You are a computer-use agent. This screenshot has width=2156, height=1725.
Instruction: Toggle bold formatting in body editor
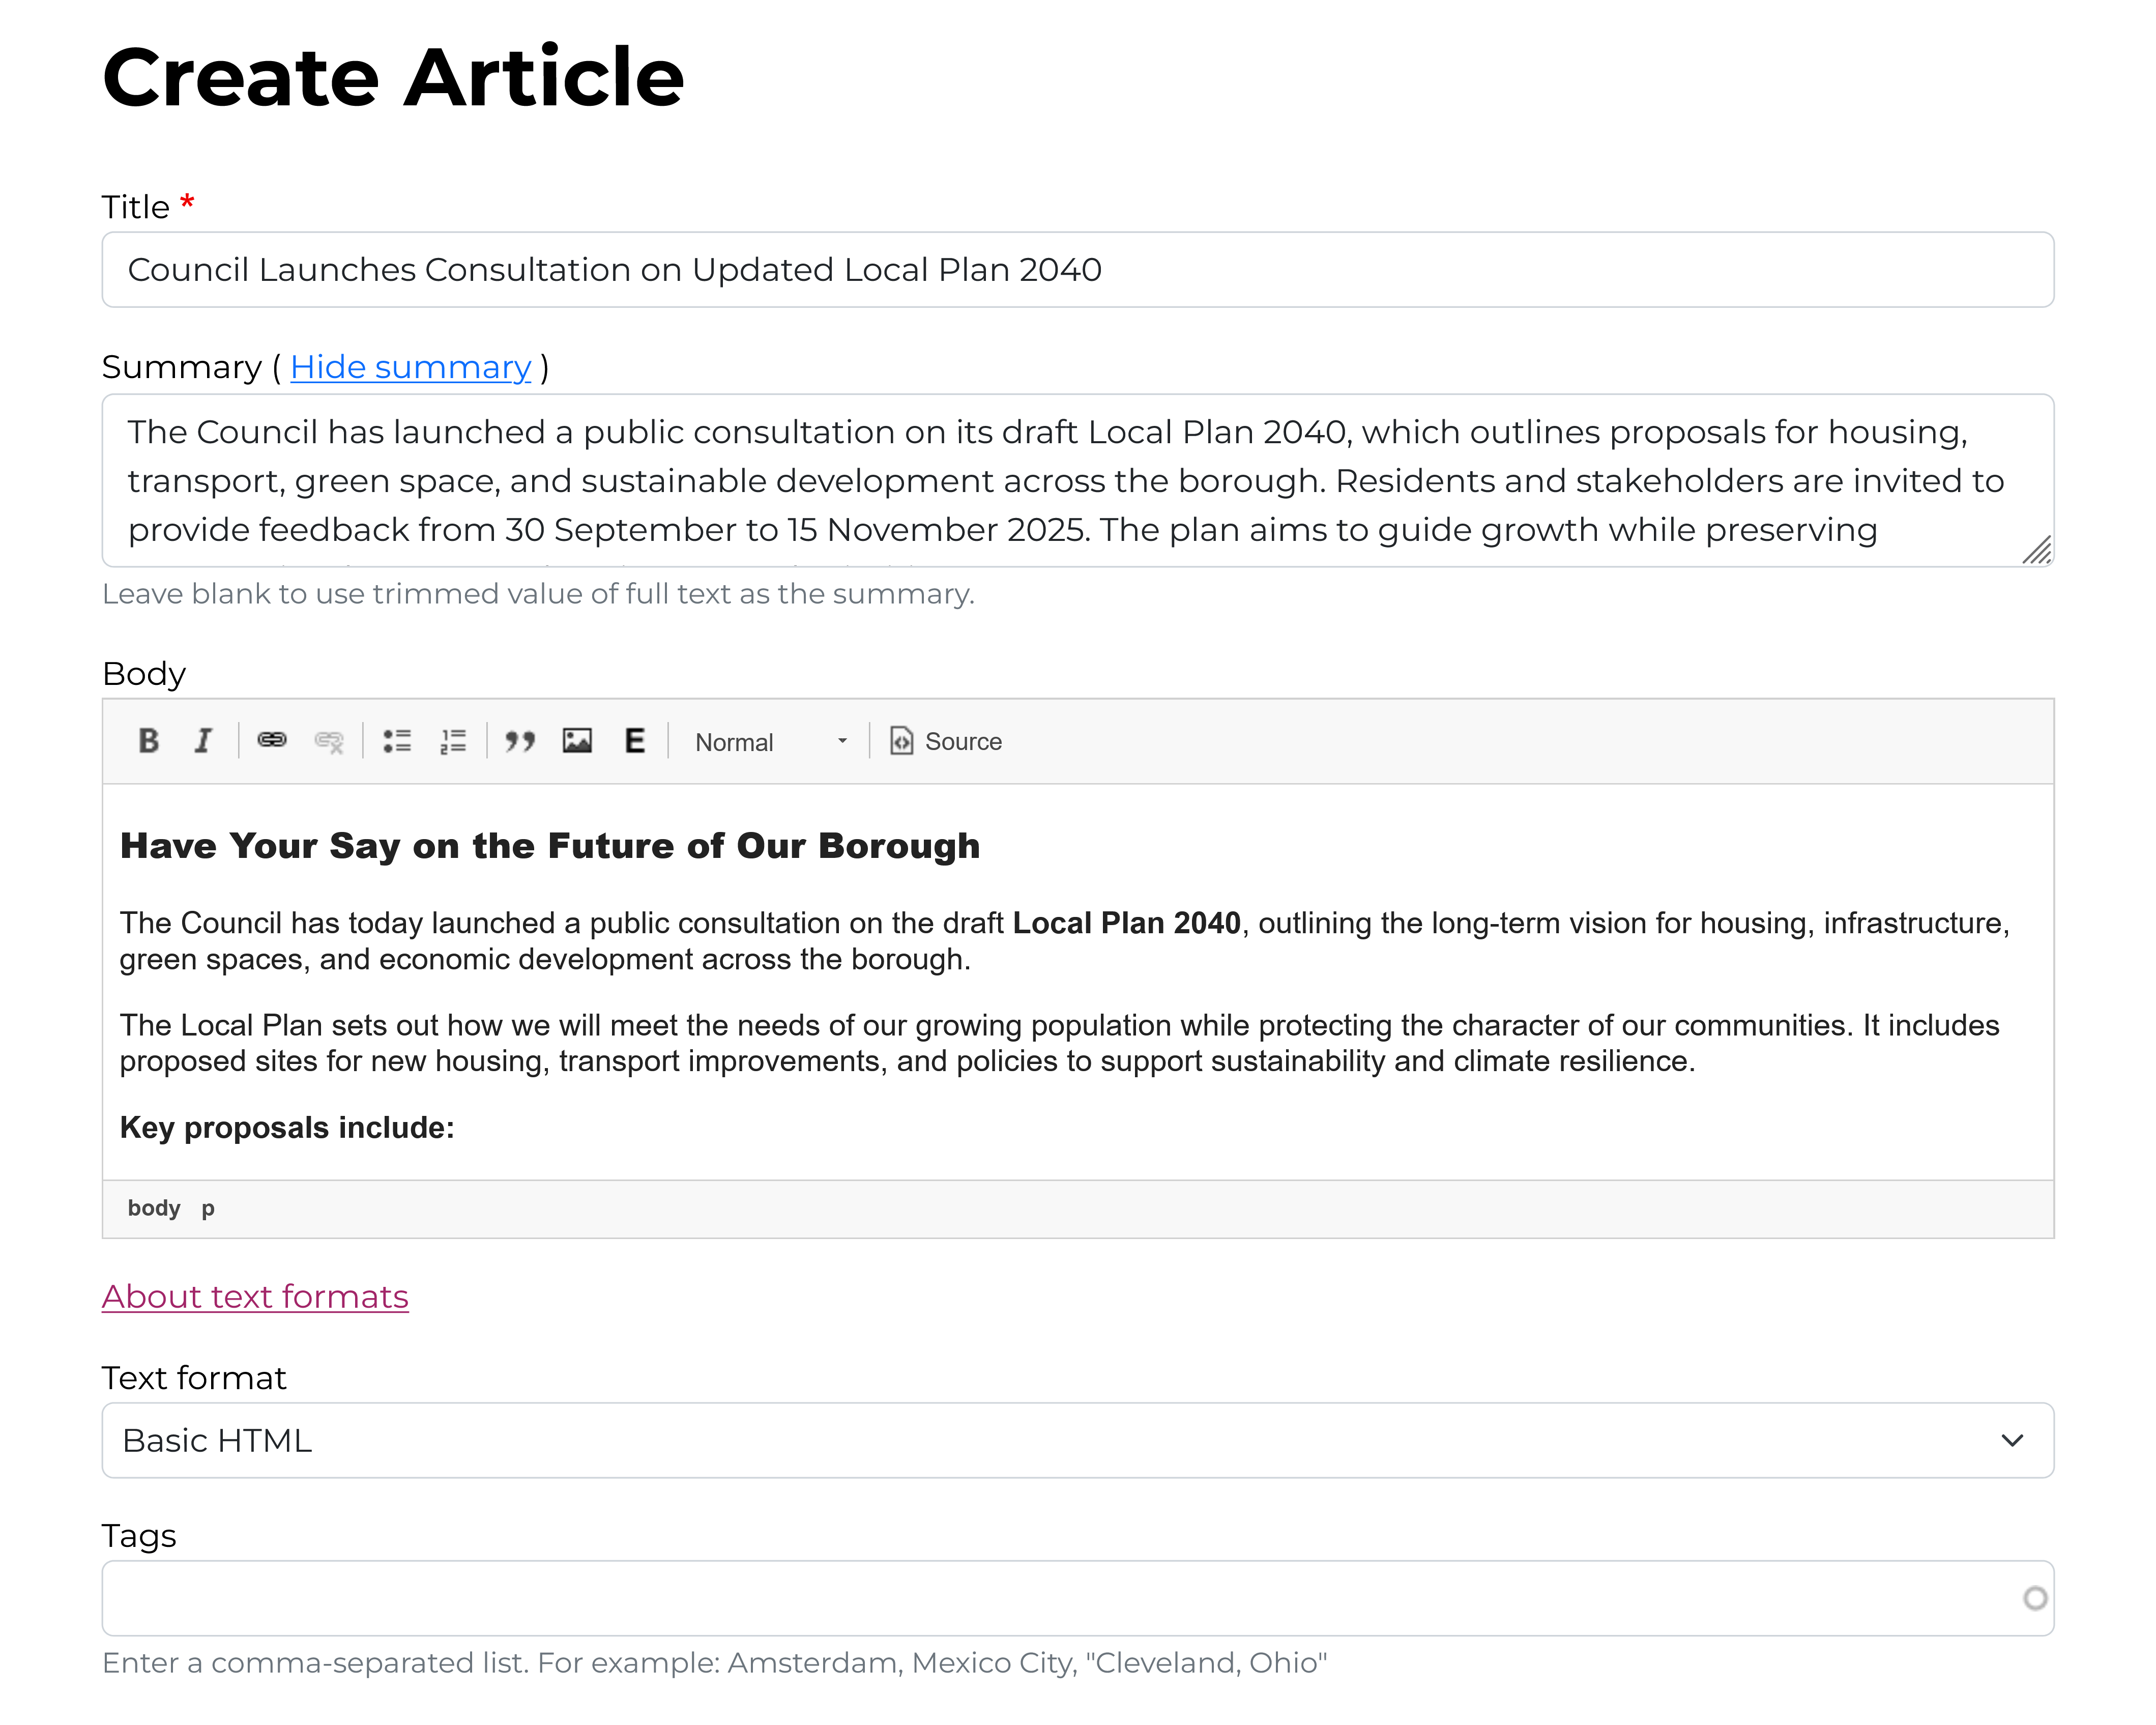(x=149, y=741)
